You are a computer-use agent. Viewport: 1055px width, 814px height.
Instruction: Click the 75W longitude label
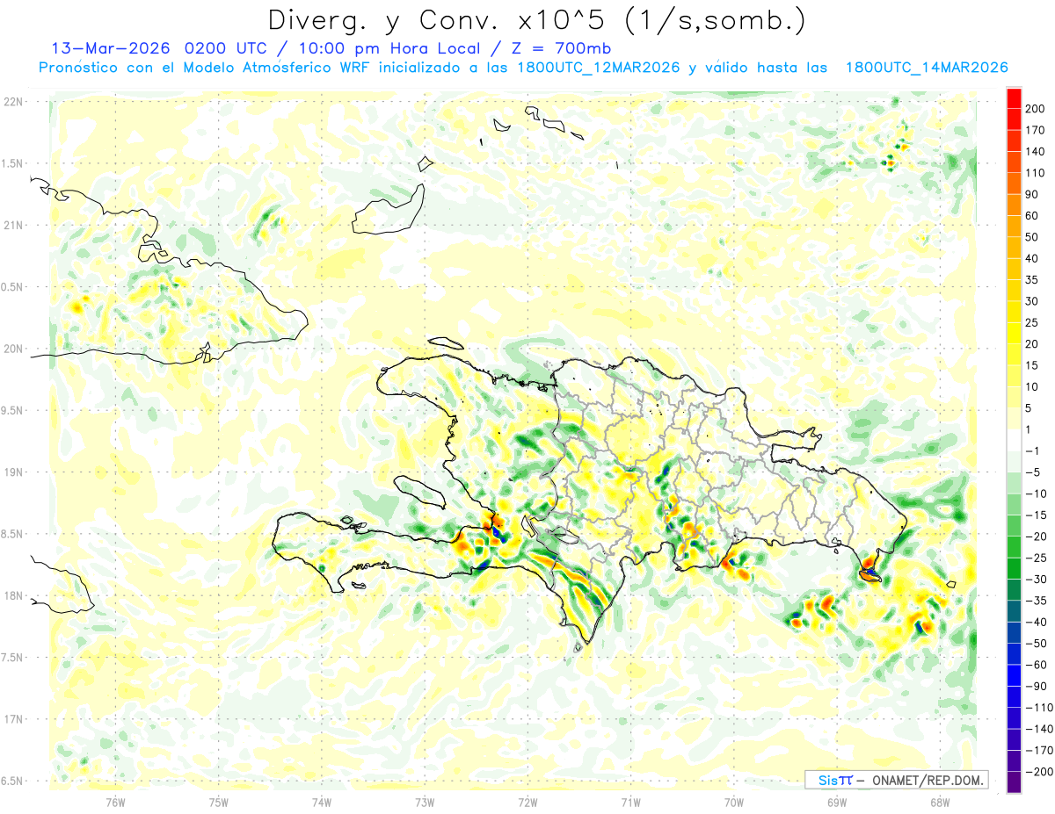click(219, 801)
